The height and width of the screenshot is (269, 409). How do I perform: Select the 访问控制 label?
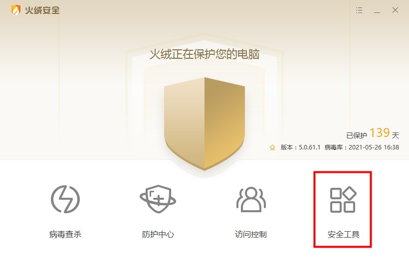[251, 234]
